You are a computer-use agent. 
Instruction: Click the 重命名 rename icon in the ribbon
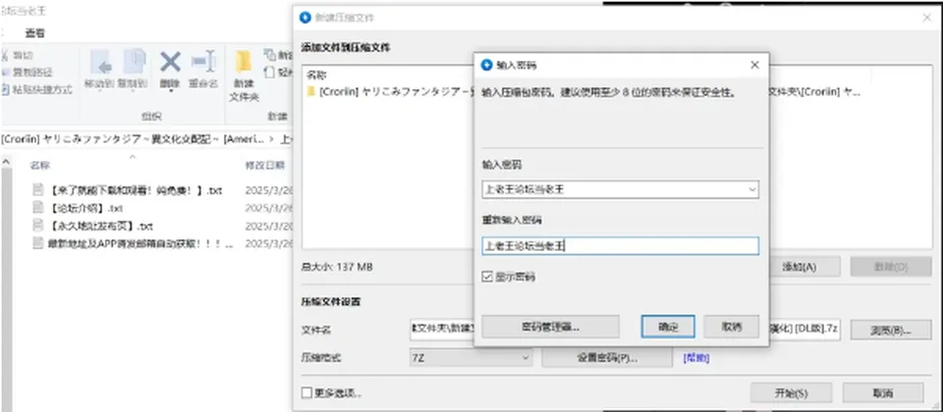tap(203, 62)
